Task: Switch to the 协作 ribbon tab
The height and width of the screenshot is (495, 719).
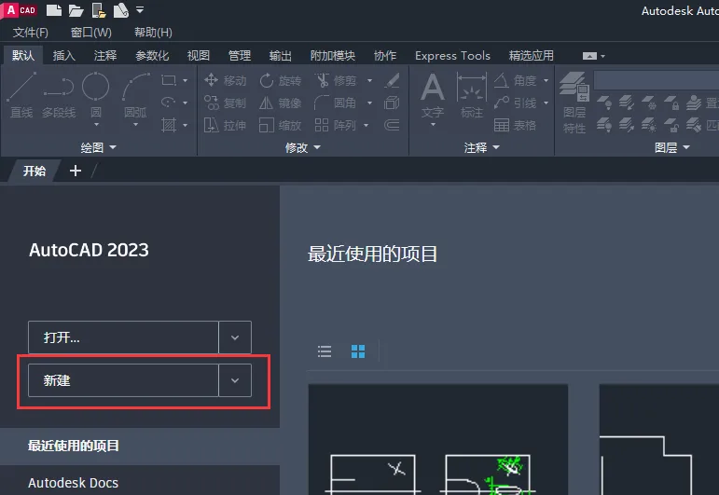Action: click(385, 55)
